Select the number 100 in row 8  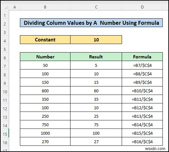tap(45, 74)
